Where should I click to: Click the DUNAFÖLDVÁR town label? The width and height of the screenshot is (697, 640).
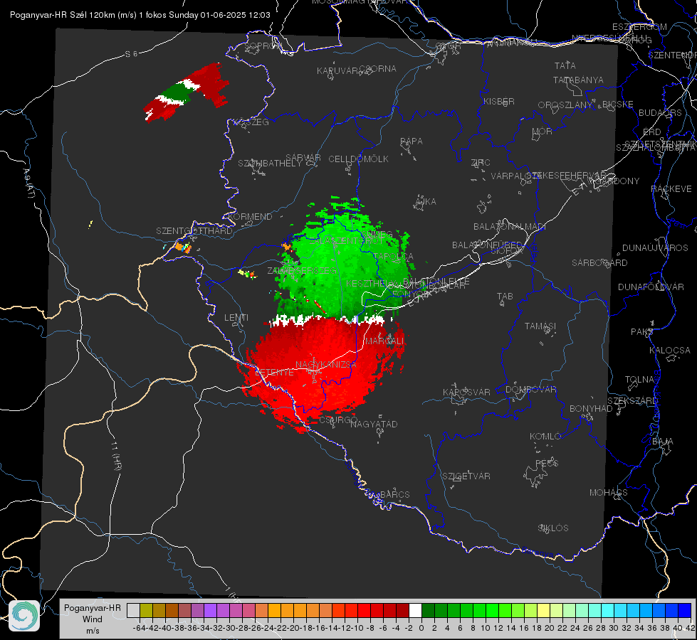tap(651, 287)
